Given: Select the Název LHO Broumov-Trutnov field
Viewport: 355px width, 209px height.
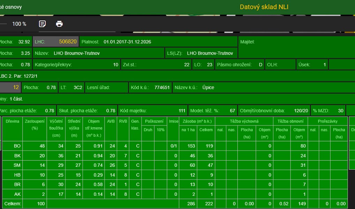Looking at the screenshot, I should click(x=98, y=53).
